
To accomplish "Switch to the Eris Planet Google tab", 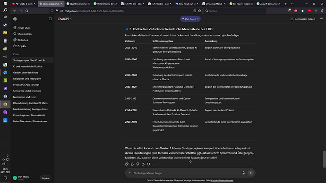I will 241,4.
